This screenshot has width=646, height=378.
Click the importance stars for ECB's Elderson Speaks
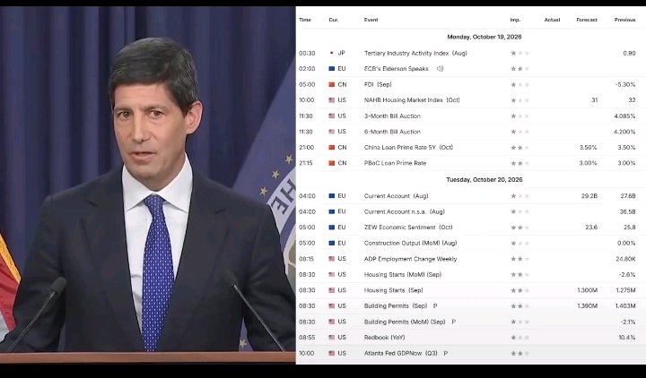pyautogui.click(x=519, y=69)
